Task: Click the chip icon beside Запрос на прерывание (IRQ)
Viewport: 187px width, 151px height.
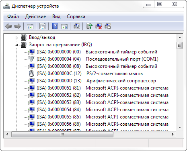Action: (24, 45)
